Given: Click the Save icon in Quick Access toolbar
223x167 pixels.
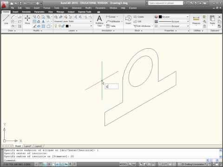Looking at the screenshot, I should tap(20, 3).
